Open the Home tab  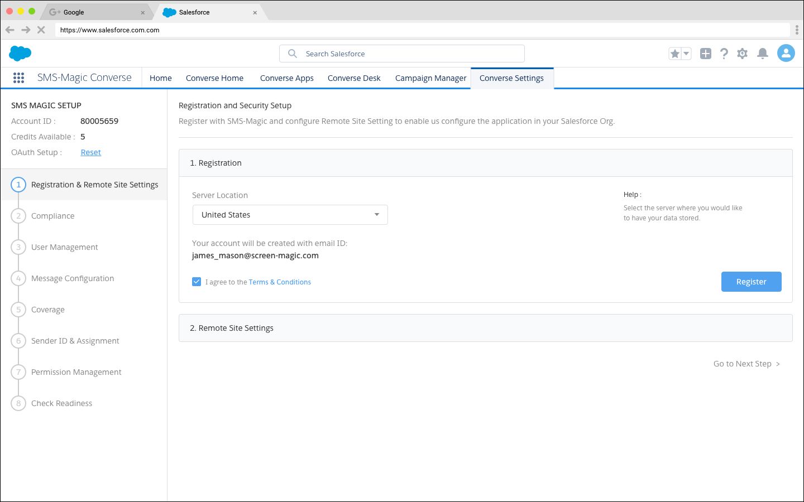click(x=161, y=78)
